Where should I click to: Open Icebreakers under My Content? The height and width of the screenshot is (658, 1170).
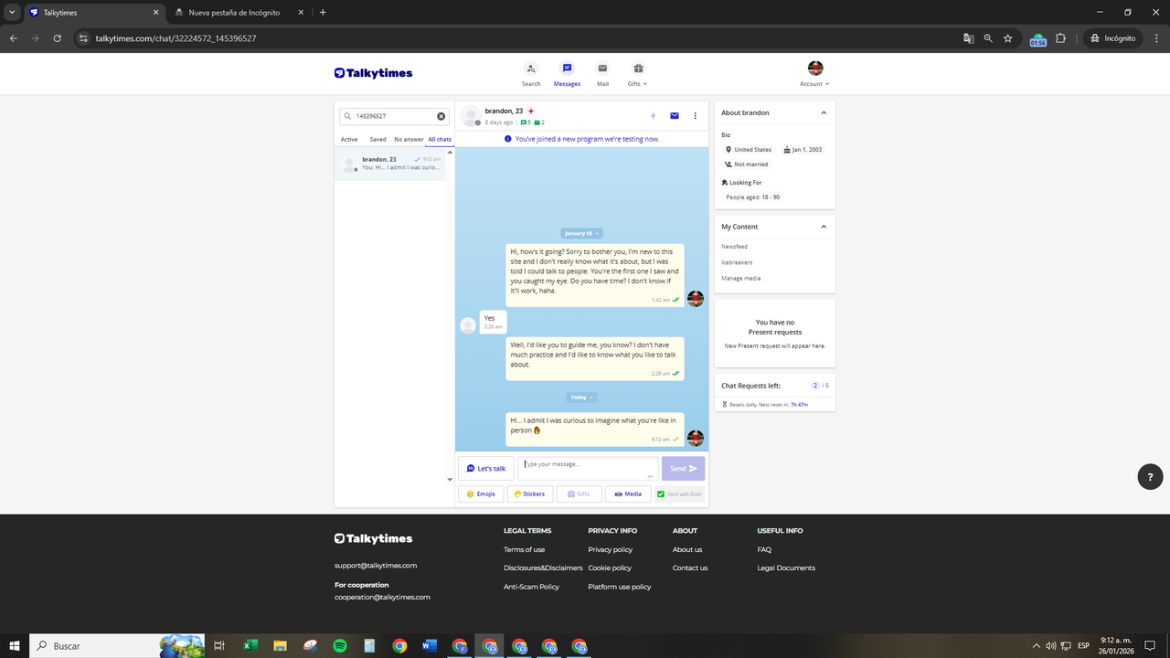pyautogui.click(x=737, y=262)
